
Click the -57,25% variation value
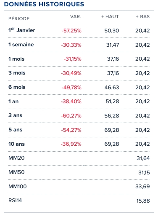tap(71, 31)
